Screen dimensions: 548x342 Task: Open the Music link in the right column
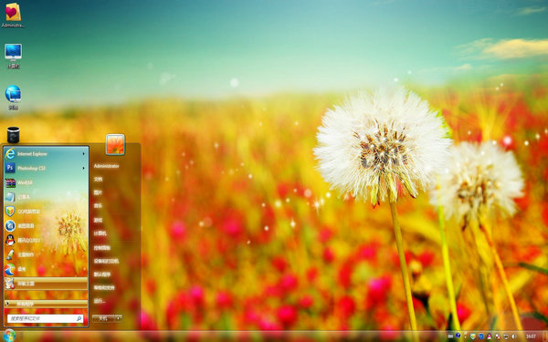point(98,206)
